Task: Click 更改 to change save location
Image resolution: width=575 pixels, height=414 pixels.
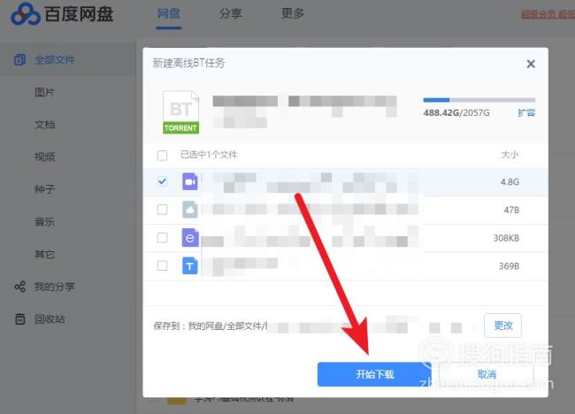Action: point(502,326)
